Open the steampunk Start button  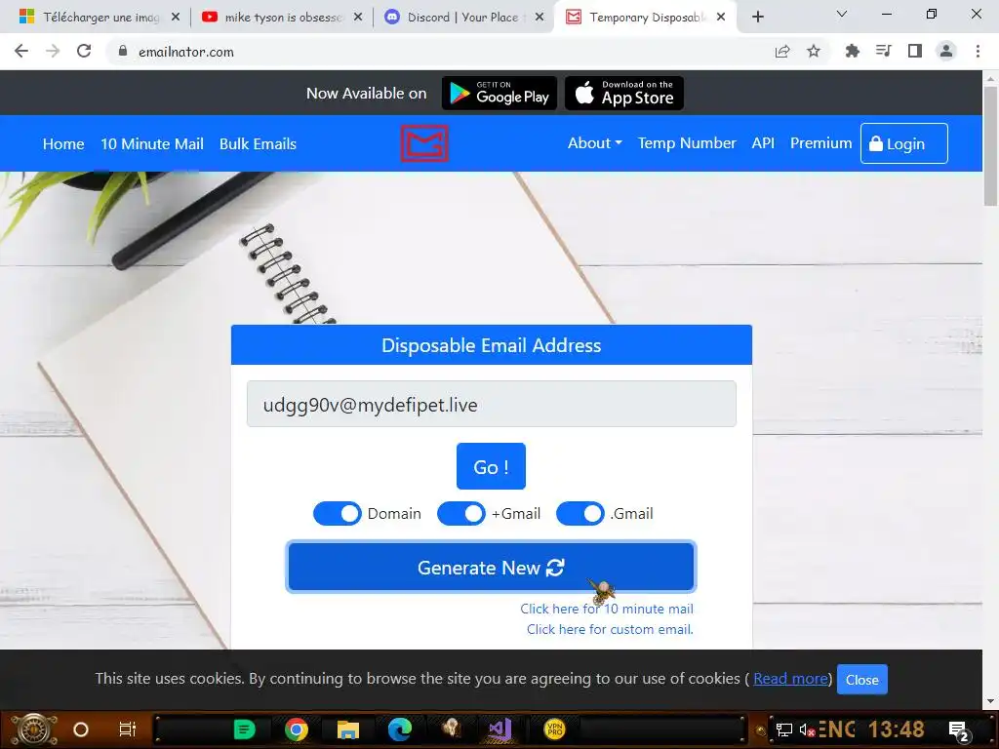coord(34,729)
